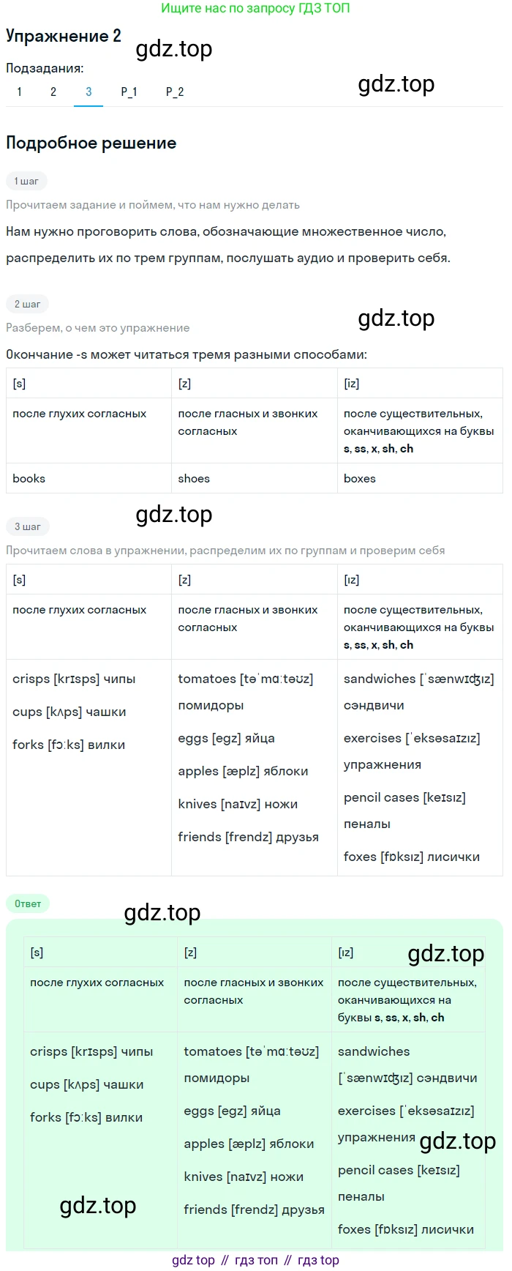This screenshot has height=1271, width=512.
Task: Open the P_2 subtask tab
Action: tap(175, 92)
